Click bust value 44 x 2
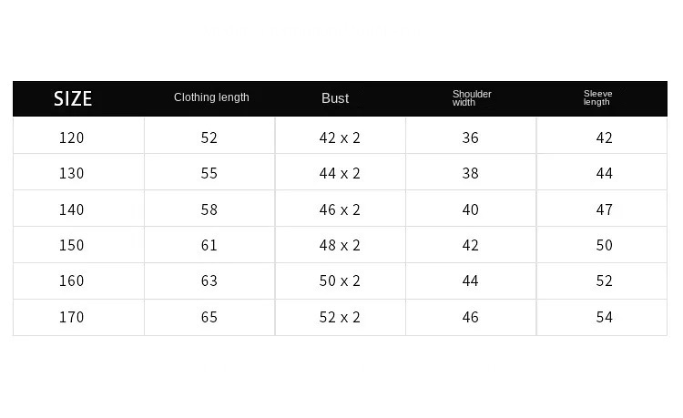The image size is (683, 418). pos(340,173)
